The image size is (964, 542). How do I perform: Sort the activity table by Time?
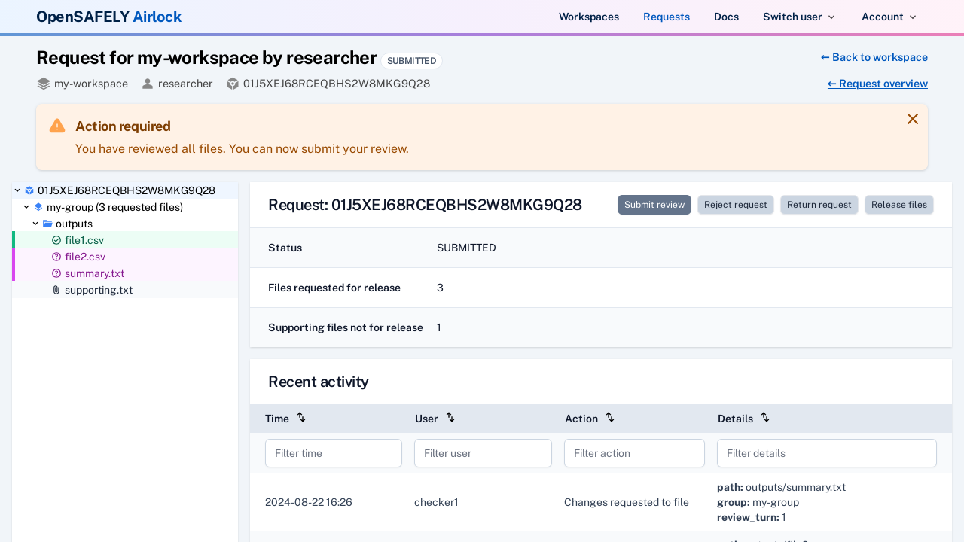coord(301,417)
